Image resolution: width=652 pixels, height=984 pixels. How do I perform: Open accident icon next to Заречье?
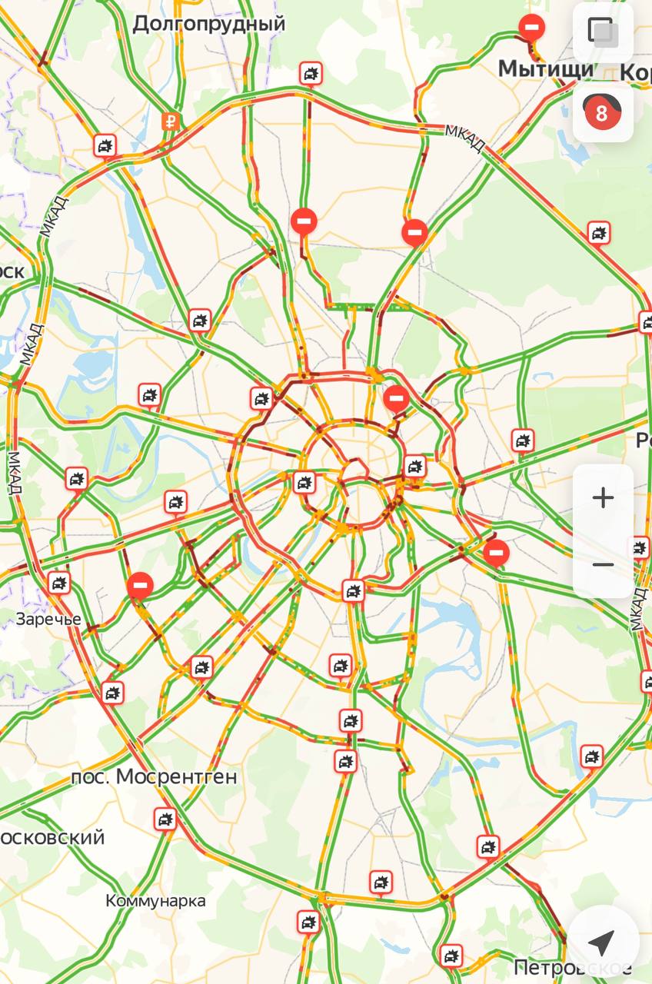click(x=58, y=583)
